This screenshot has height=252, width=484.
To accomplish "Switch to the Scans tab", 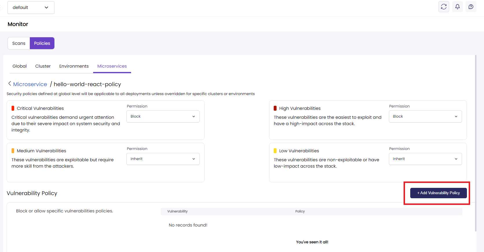I will click(19, 43).
